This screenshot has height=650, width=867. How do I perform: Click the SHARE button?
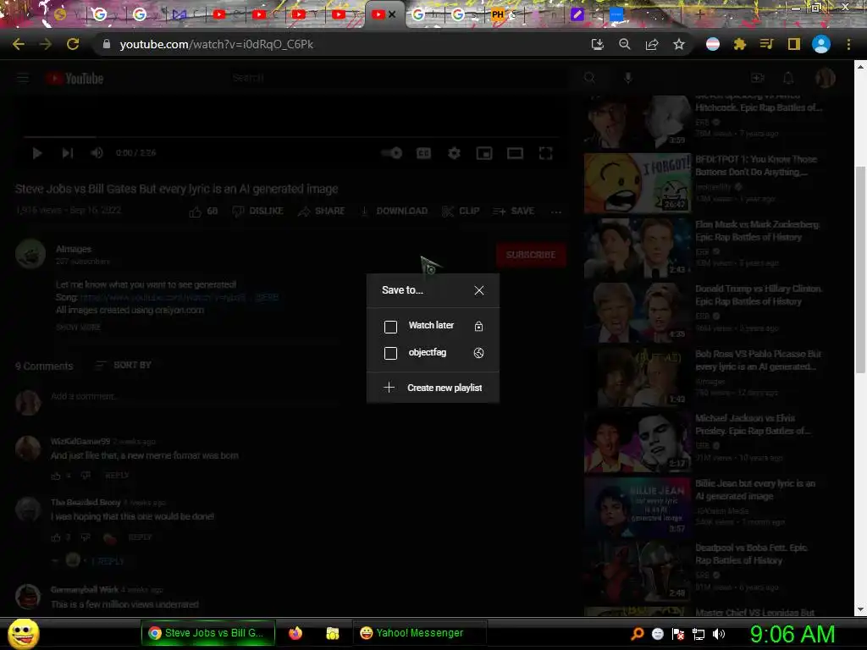(x=321, y=211)
